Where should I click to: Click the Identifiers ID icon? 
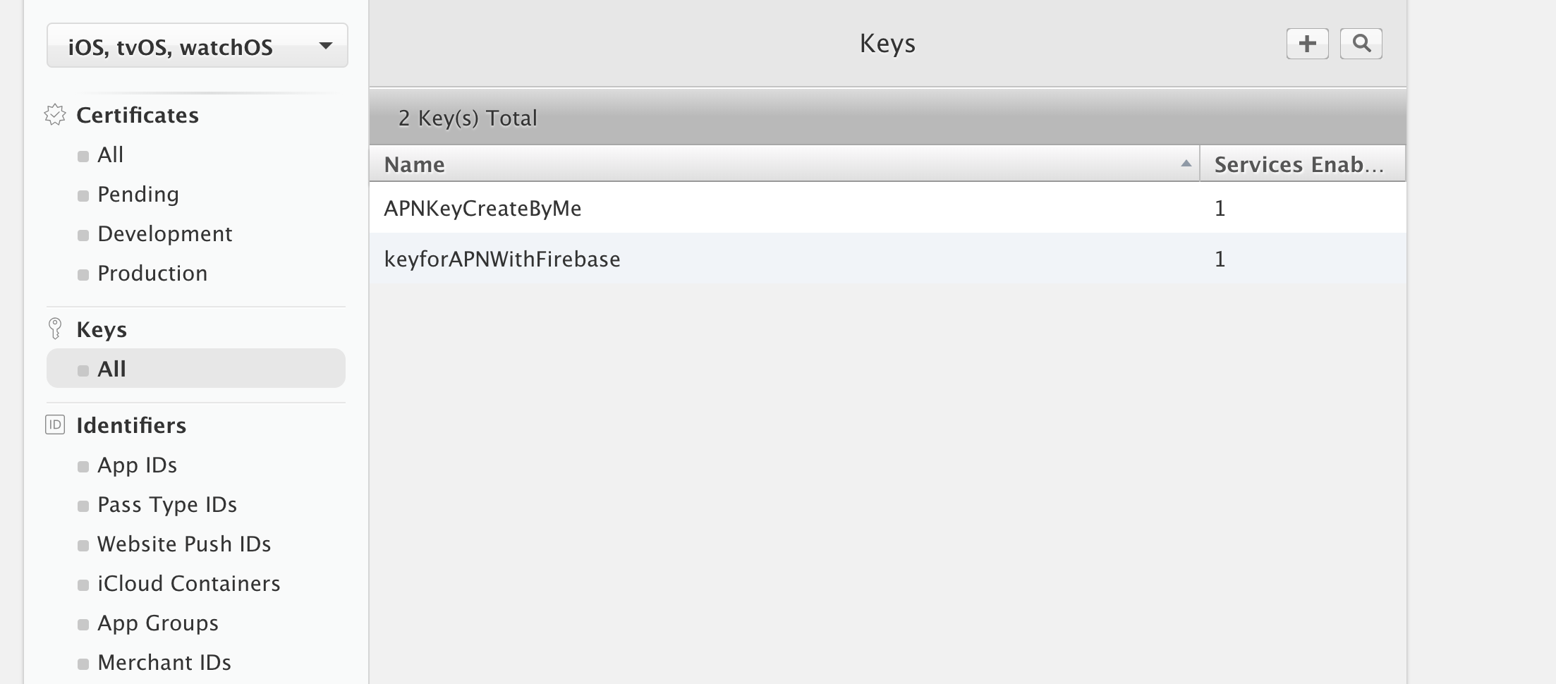(55, 425)
